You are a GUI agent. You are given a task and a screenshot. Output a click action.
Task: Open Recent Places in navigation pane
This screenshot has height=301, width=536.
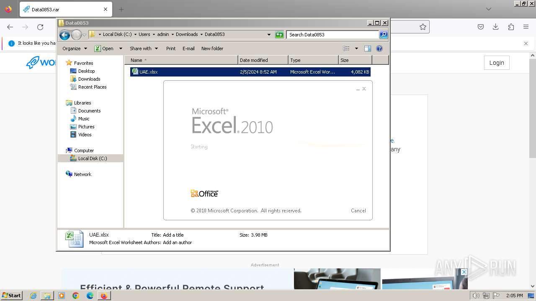(92, 87)
